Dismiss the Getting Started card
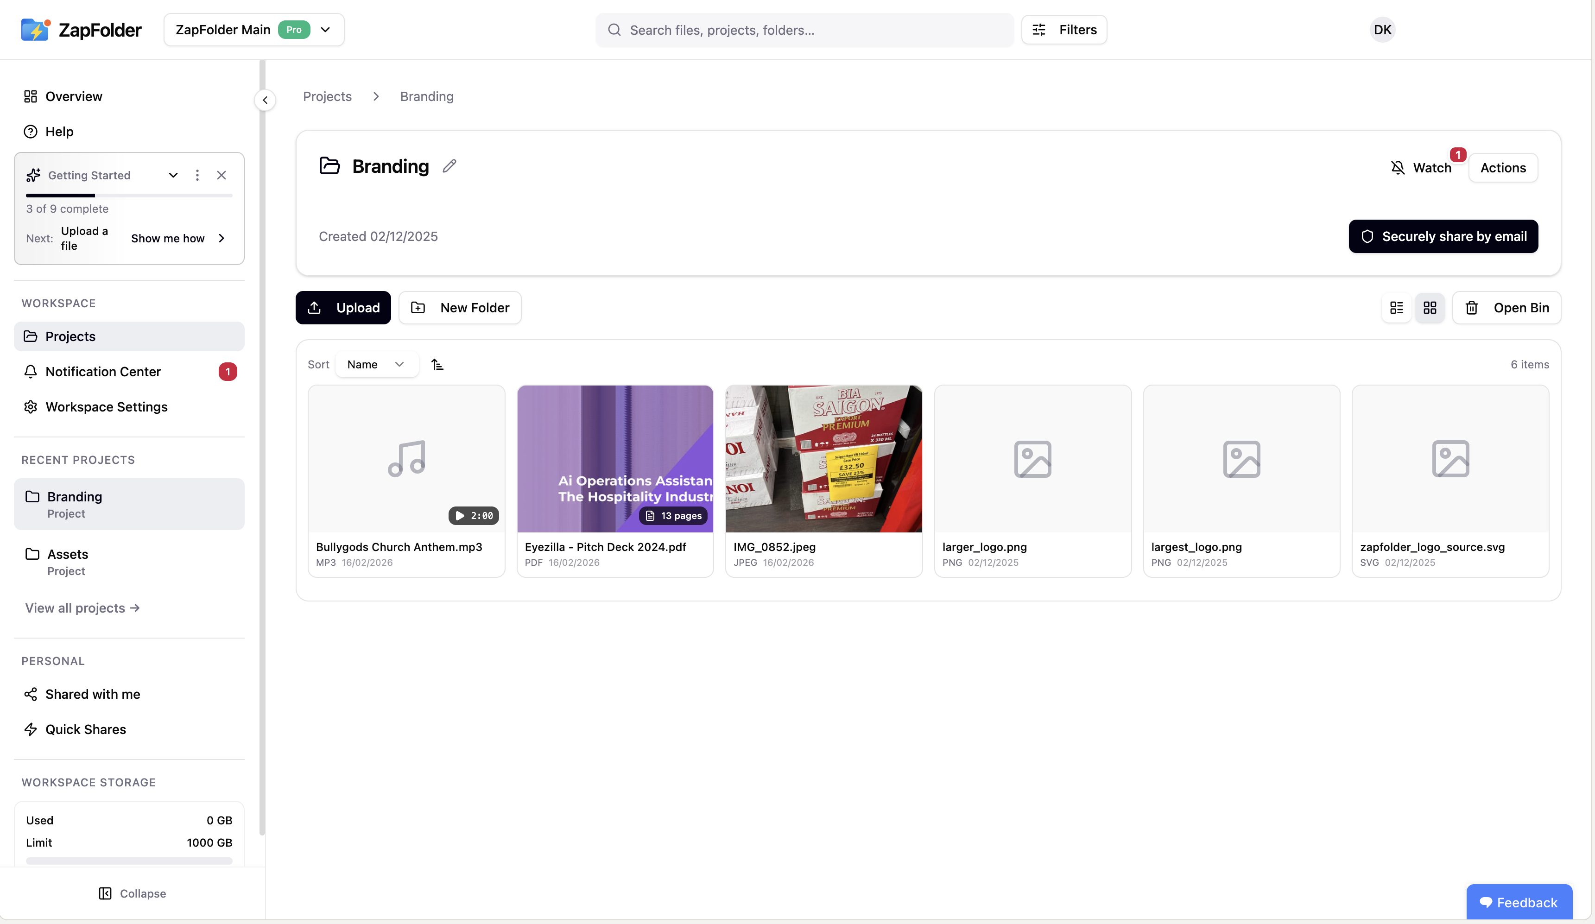The height and width of the screenshot is (924, 1595). point(222,175)
